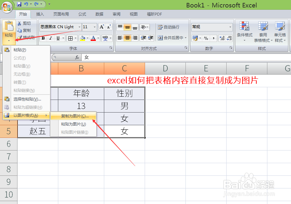This screenshot has height=204, width=291.
Task: Undo the last action
Action: [26, 4]
